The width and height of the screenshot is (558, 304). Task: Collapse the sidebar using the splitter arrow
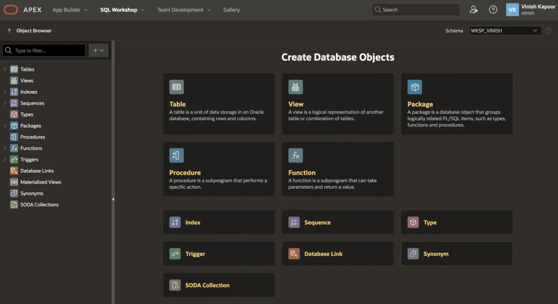(113, 199)
